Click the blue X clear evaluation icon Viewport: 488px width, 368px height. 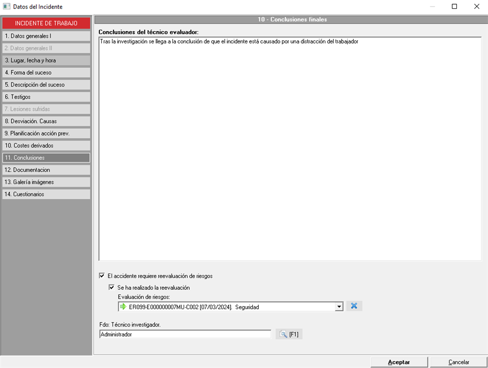[x=354, y=306]
